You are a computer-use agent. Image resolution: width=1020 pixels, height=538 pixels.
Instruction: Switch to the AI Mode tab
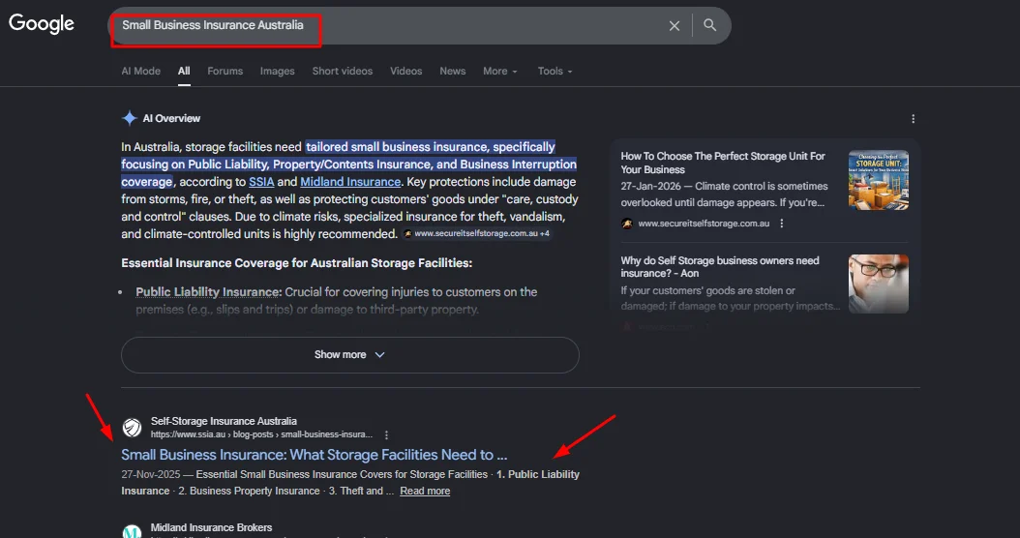[140, 71]
